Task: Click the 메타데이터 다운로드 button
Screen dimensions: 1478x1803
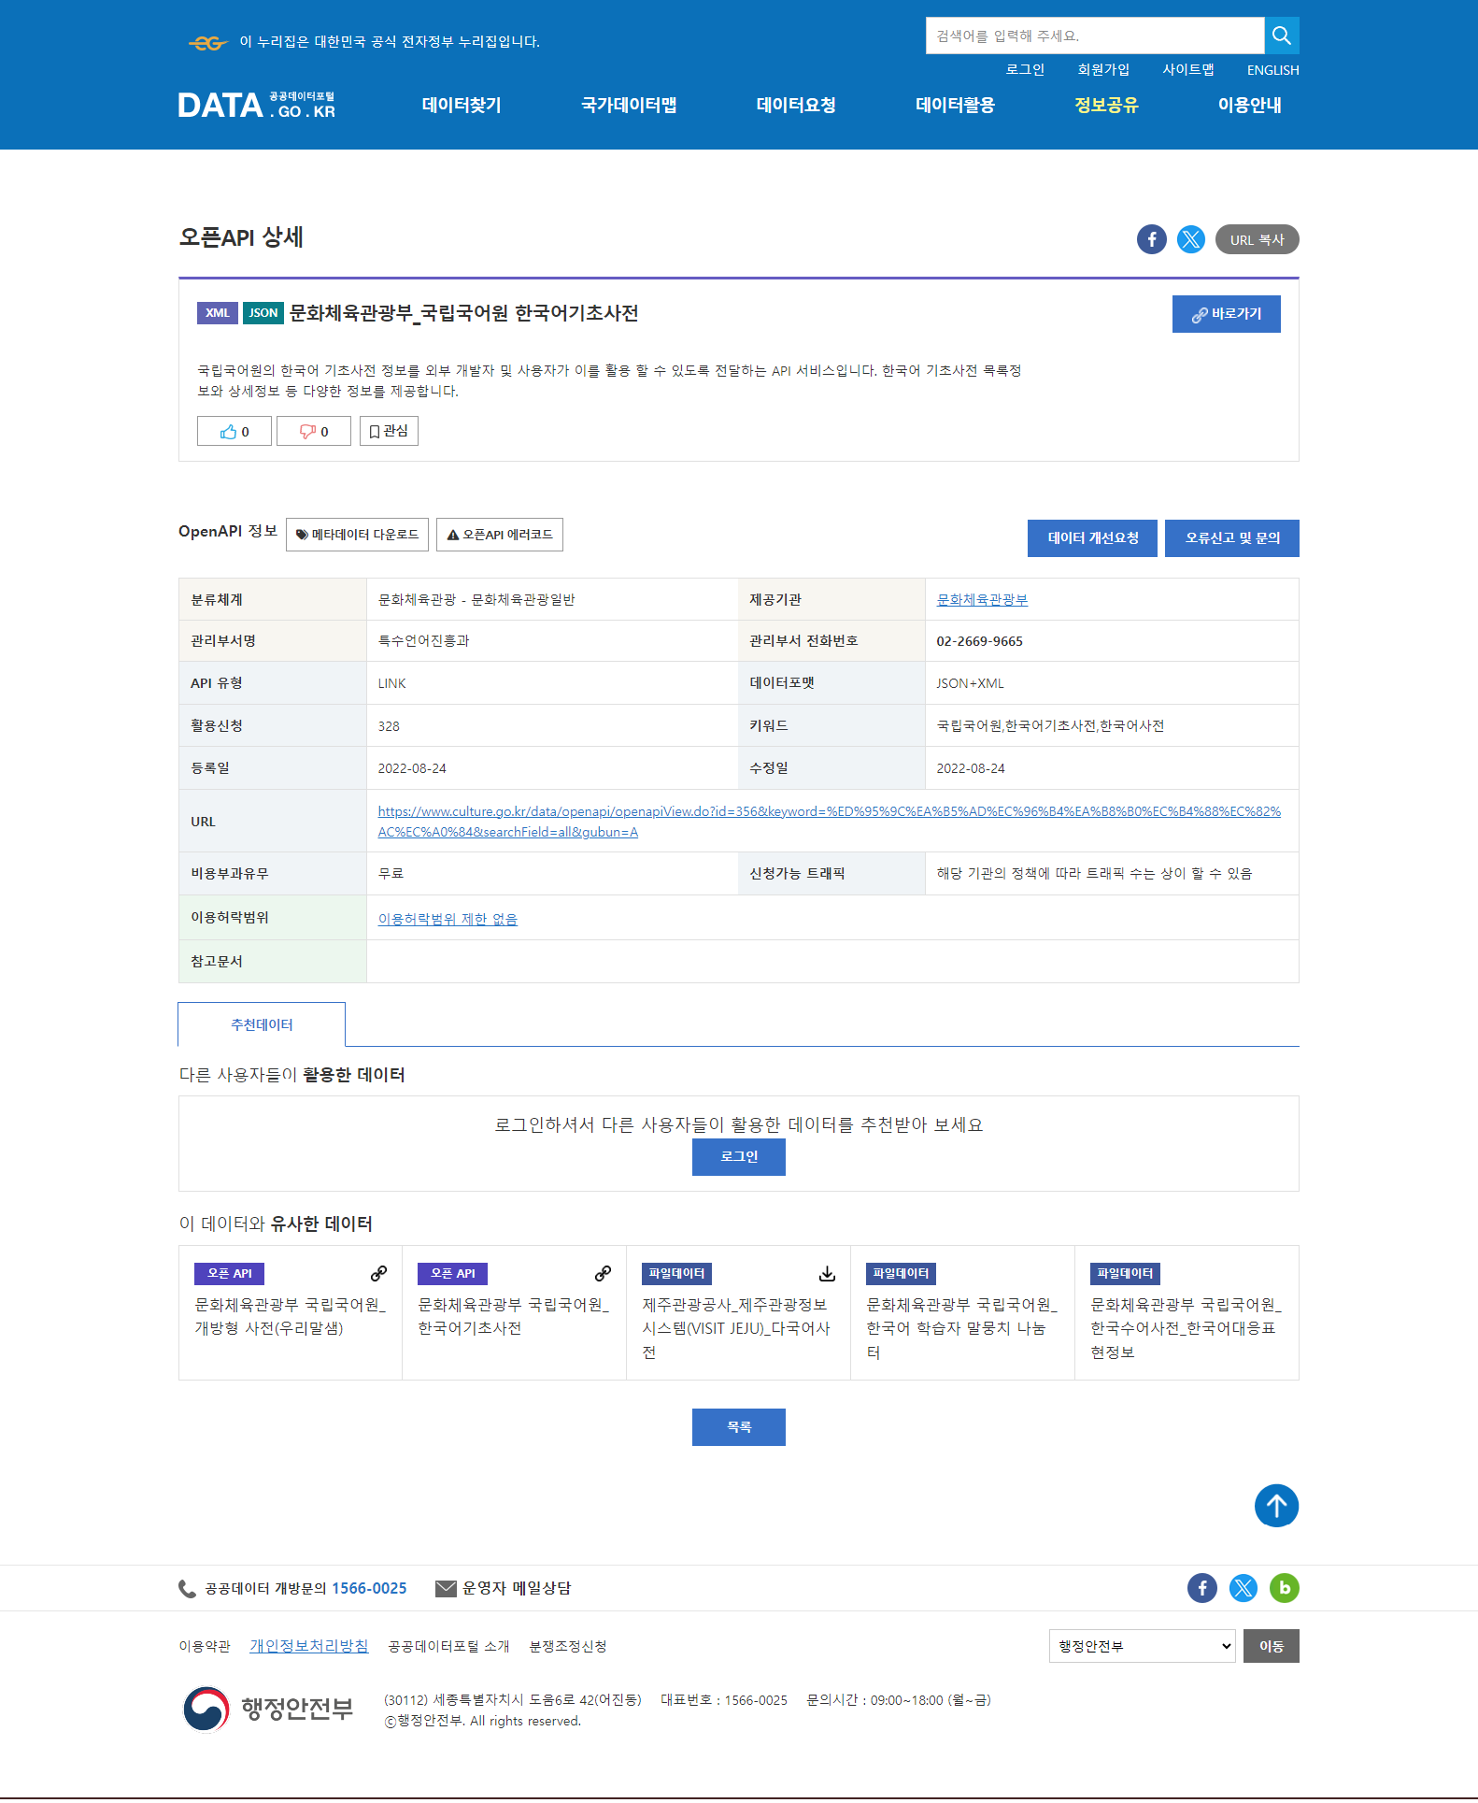Action: [x=357, y=535]
